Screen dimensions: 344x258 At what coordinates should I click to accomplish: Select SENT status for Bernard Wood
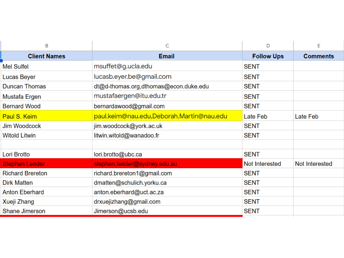coord(268,106)
